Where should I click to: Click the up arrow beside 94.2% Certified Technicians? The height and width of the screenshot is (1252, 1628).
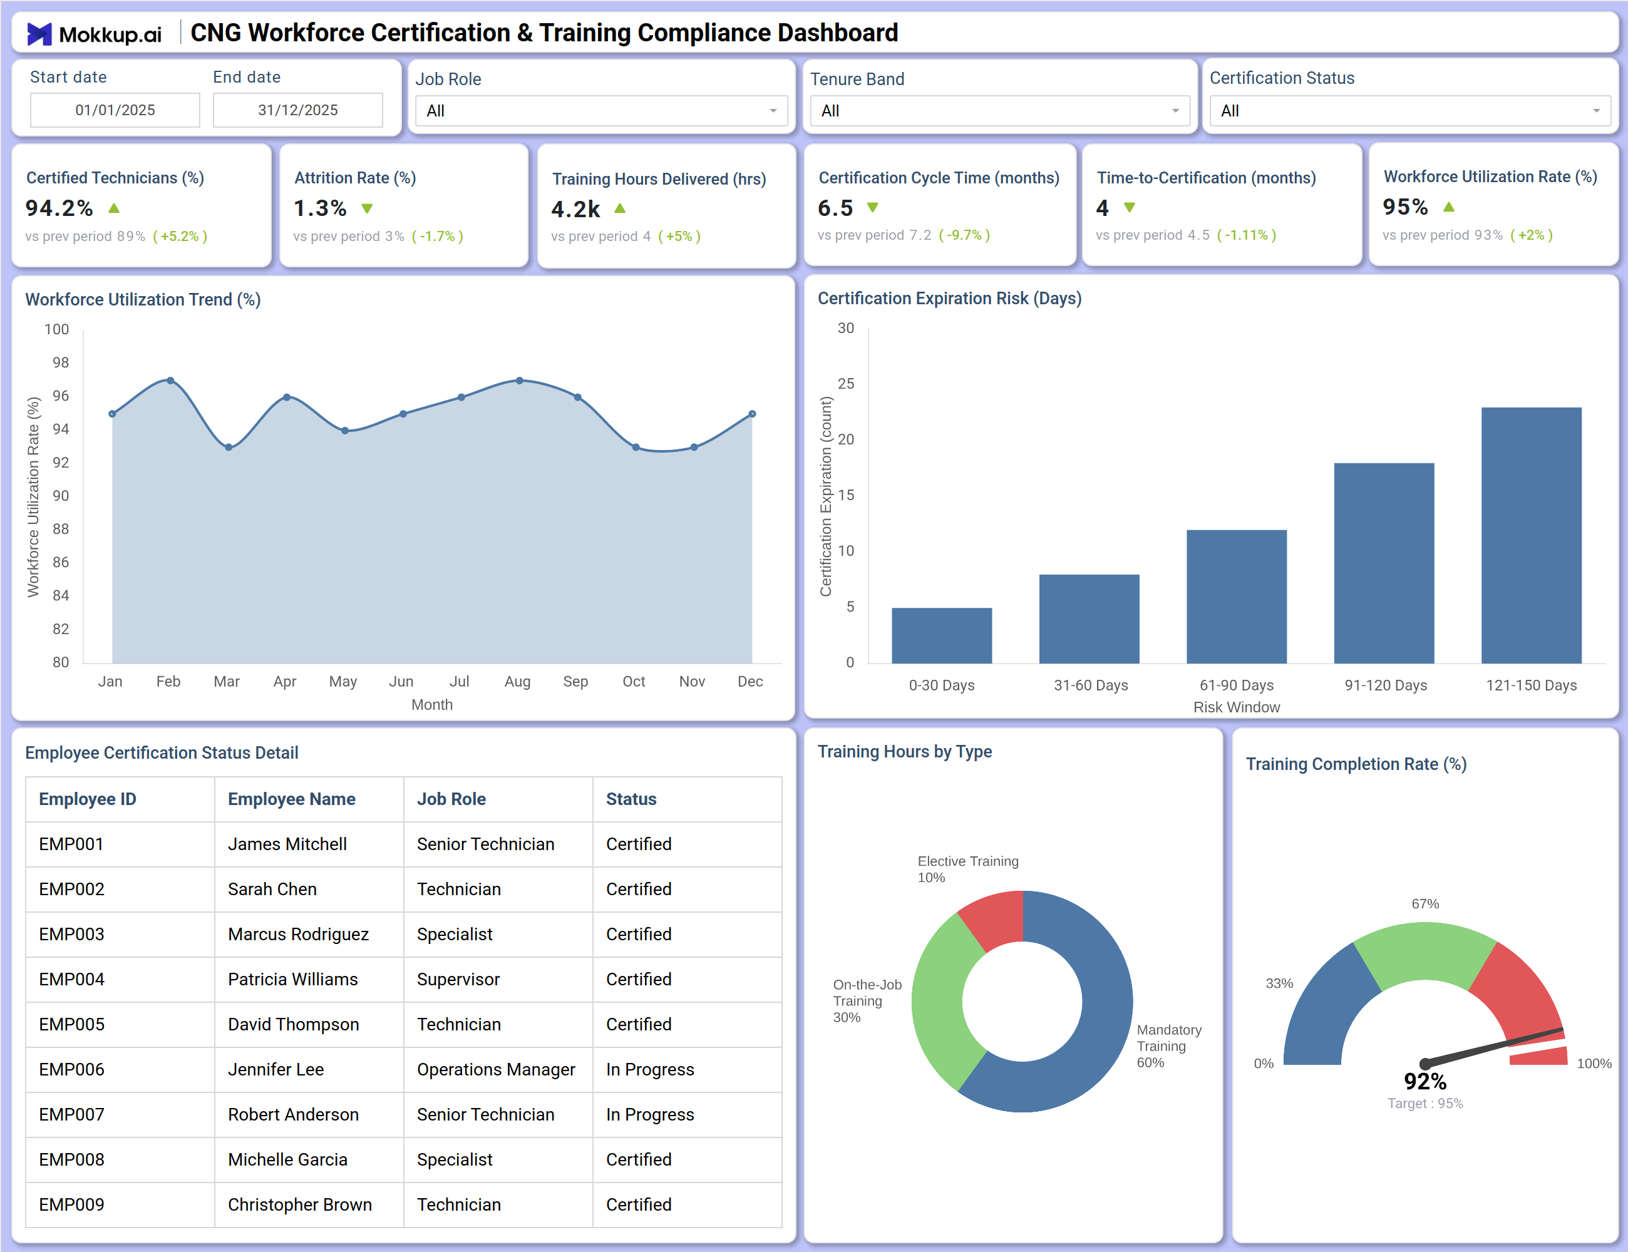pos(114,208)
